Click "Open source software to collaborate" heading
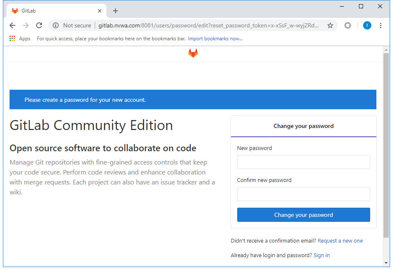Viewport: 393px width, 270px height. (103, 148)
